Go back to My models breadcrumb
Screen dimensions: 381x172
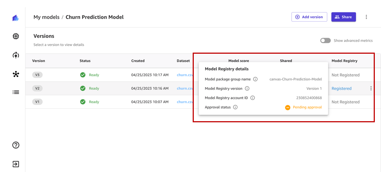[x=46, y=17]
